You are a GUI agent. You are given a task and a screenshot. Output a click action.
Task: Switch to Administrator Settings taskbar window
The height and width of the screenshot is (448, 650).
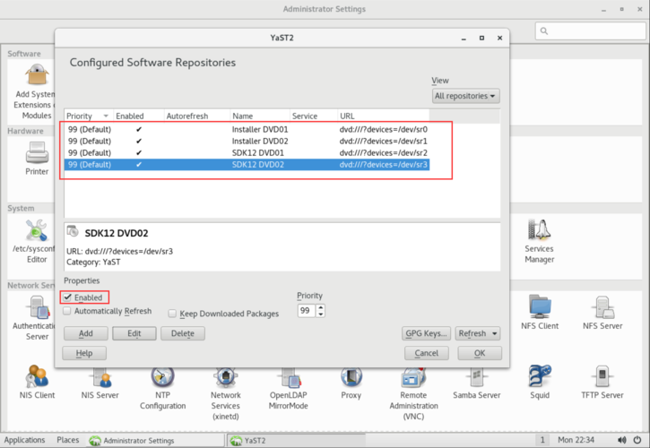point(155,441)
